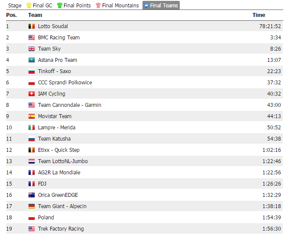
Task: Select the IAM Cycling team name
Action: pos(52,94)
